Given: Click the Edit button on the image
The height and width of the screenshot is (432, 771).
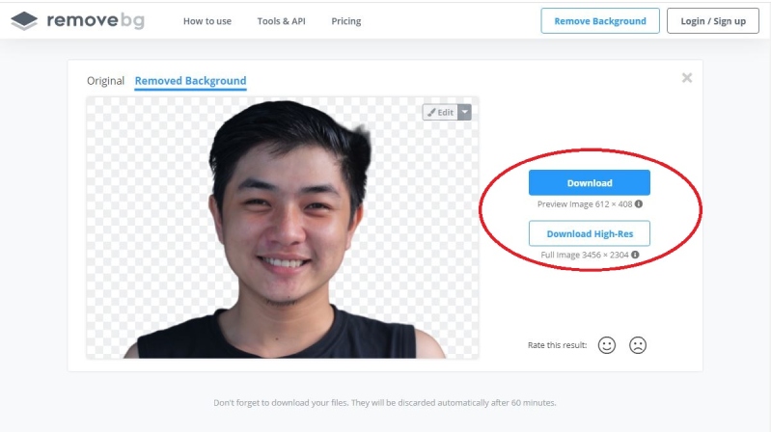Looking at the screenshot, I should click(440, 112).
